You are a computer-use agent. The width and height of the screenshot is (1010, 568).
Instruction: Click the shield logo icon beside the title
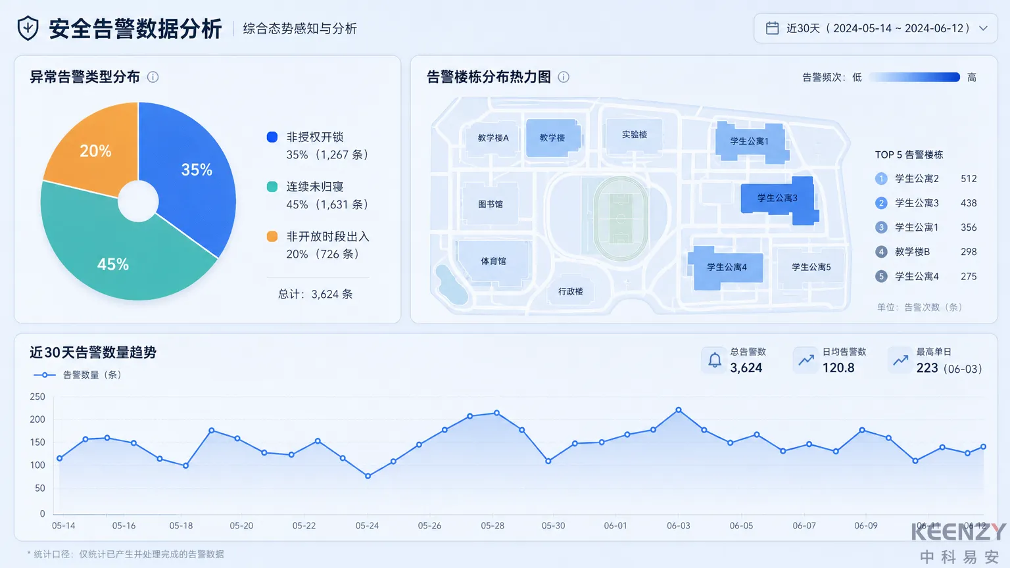click(x=28, y=28)
